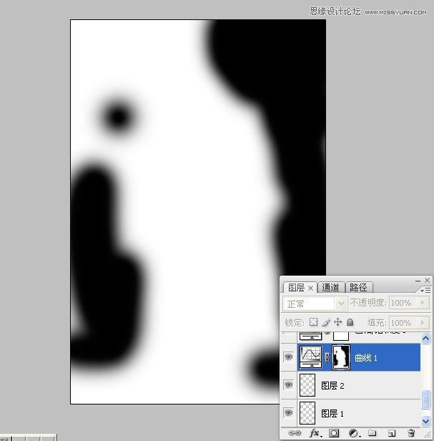
Task: Switch to the 路径 tab
Action: (x=358, y=287)
